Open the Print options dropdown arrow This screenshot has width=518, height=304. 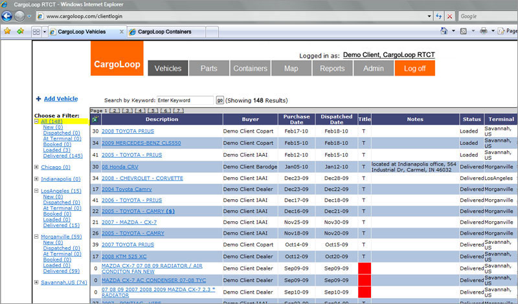pos(493,30)
